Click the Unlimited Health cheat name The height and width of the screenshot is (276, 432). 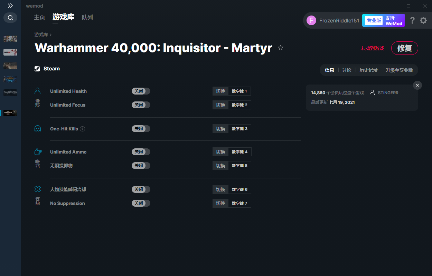point(68,91)
